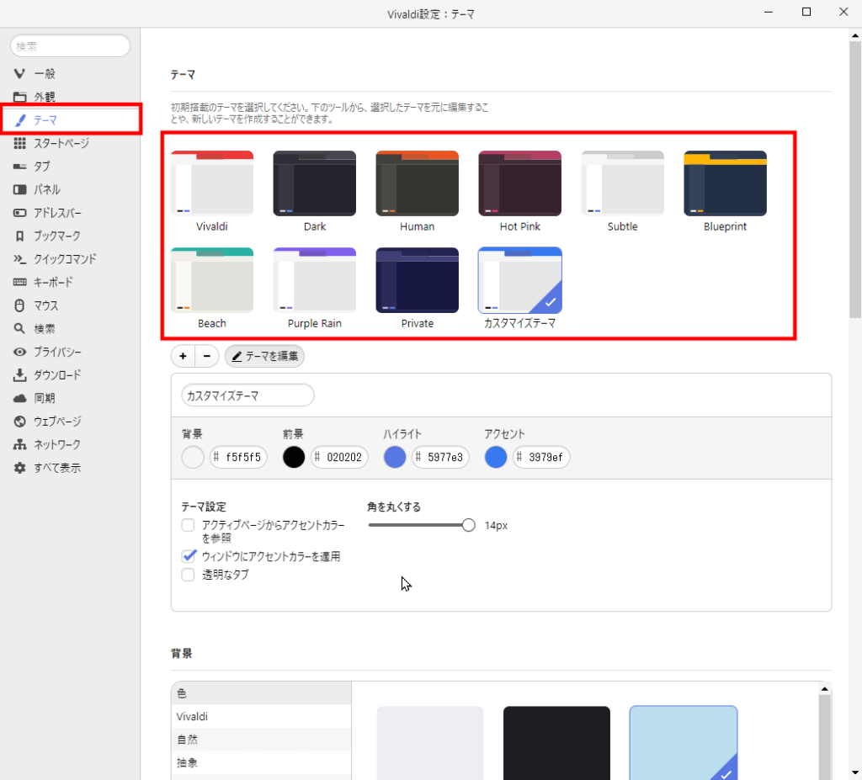Click the 020202 hex input field
This screenshot has height=780, width=862.
point(339,458)
